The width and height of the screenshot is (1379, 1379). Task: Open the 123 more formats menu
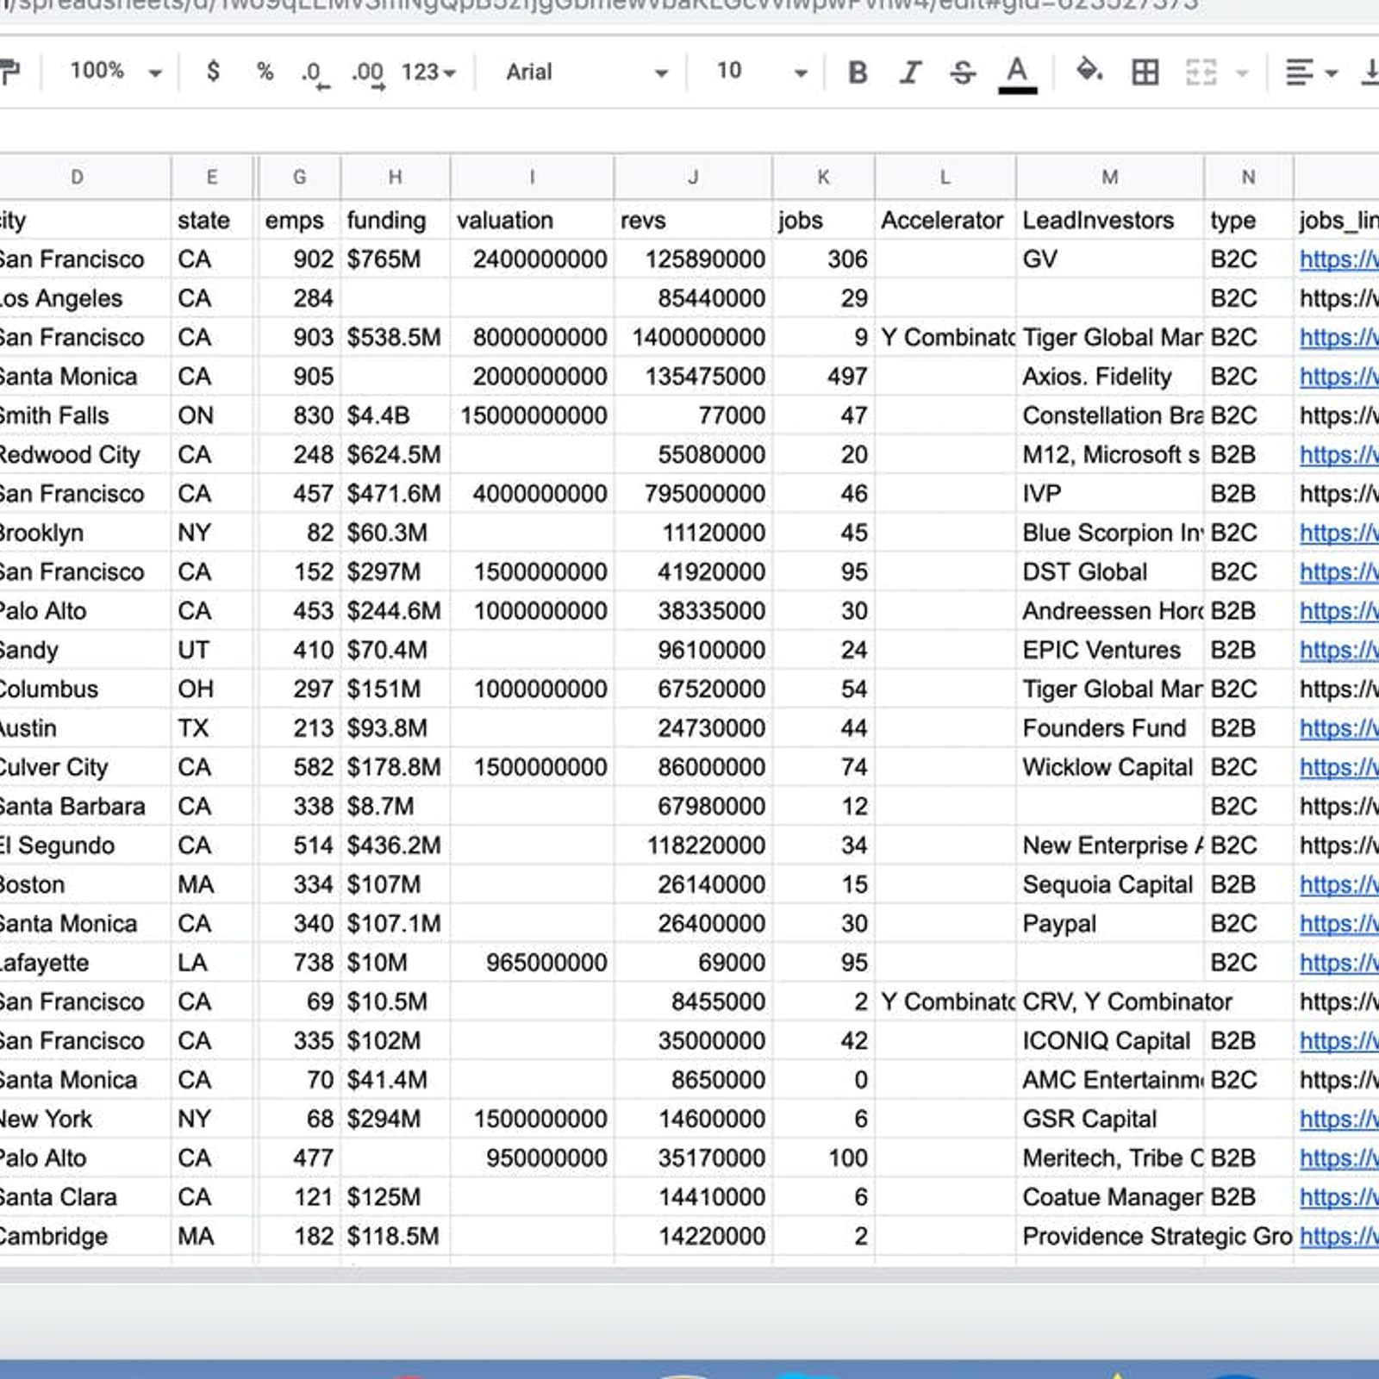[428, 72]
